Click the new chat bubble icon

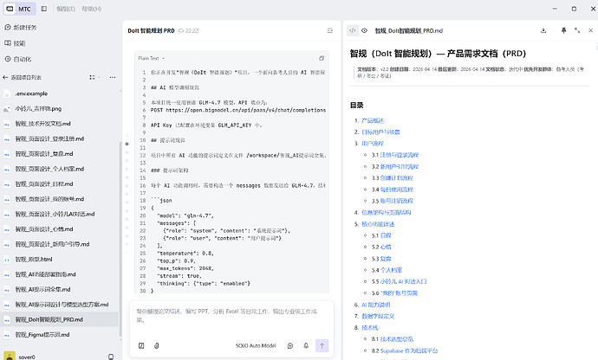coord(290,346)
